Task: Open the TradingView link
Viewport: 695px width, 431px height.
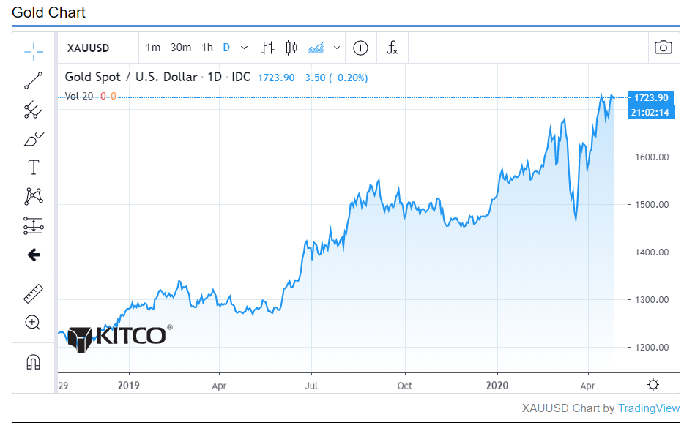Action: (x=648, y=408)
